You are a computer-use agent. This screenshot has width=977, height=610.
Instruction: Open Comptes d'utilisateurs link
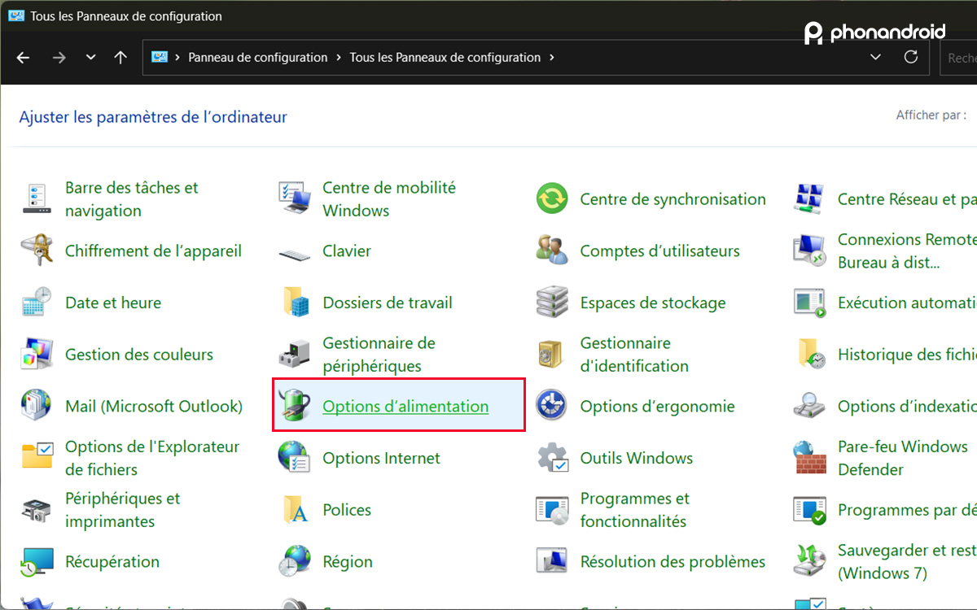659,251
